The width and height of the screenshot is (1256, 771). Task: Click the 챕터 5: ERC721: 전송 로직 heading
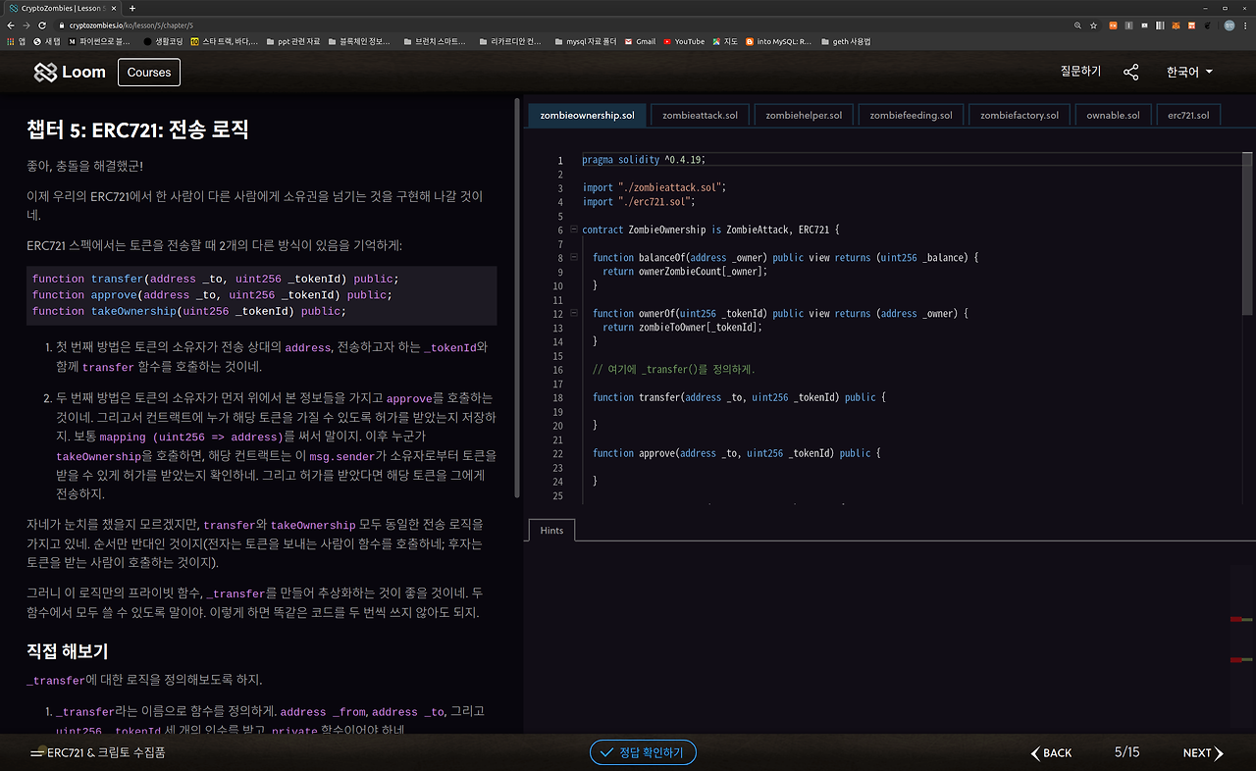pyautogui.click(x=137, y=129)
